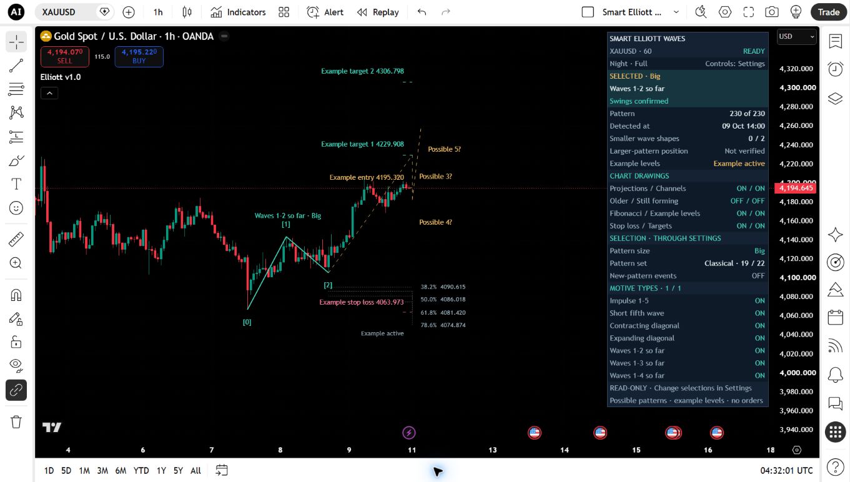Open the XABCD pattern tools
This screenshot has width=850, height=482.
pos(16,113)
